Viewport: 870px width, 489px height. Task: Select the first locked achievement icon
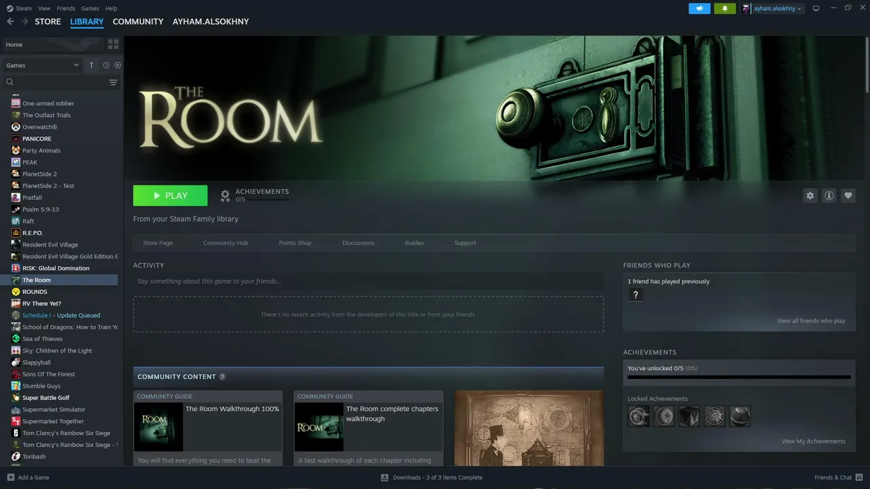point(638,416)
